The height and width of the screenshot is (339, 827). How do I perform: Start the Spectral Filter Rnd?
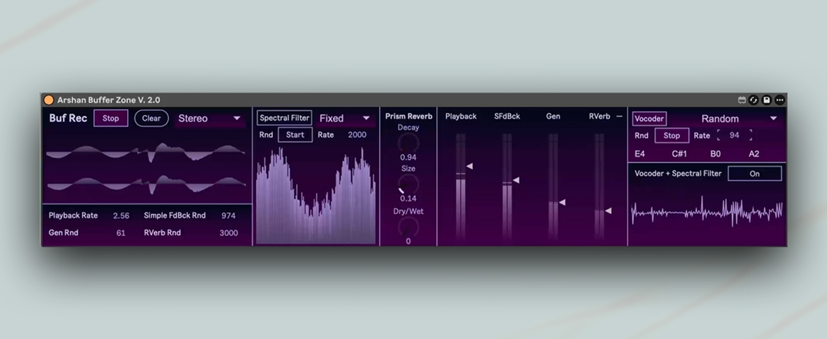[x=295, y=134]
